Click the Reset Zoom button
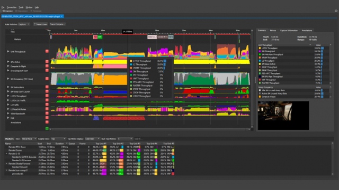The height and width of the screenshot is (190, 339). [x=40, y=24]
